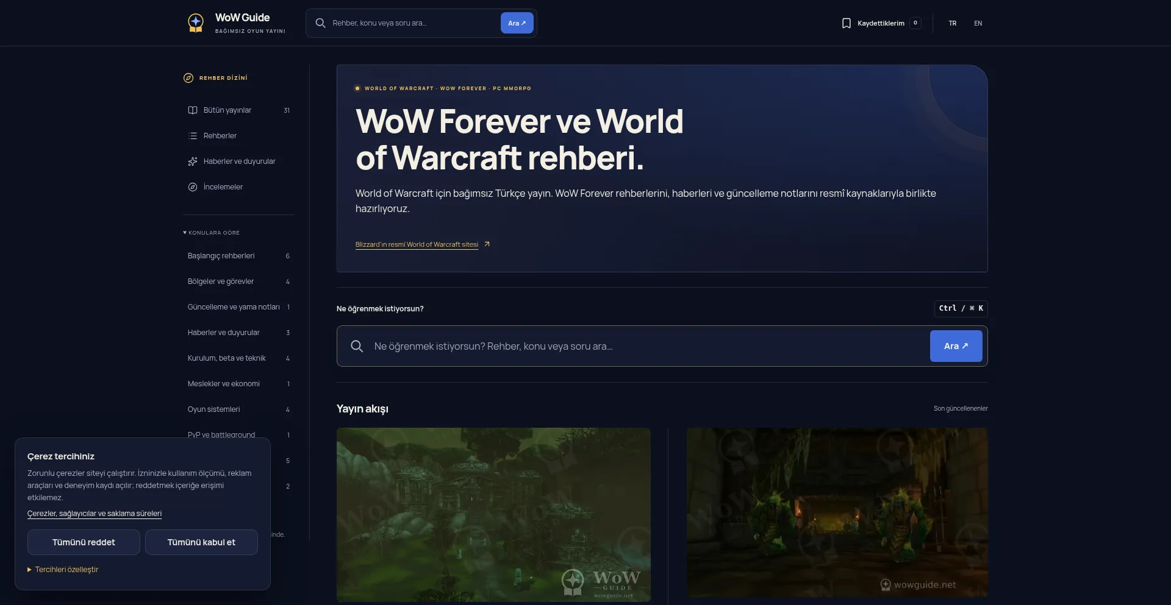Viewport: 1171px width, 605px height.
Task: Focus the Ne öğrenmek istiyorsun search field
Action: [x=648, y=346]
